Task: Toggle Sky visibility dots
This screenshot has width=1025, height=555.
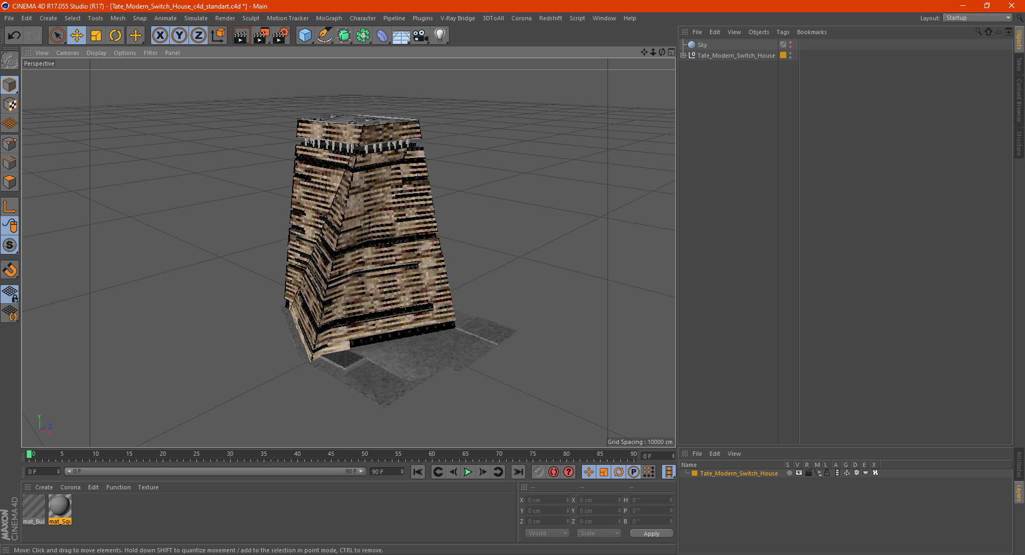Action: click(x=791, y=45)
